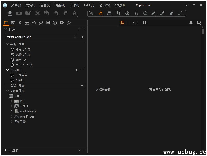
Task: Pick the white balance eyedropper tool
Action: click(x=162, y=13)
